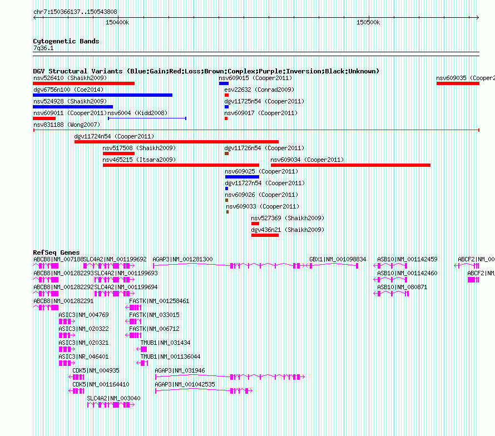Click the ASB10|NM_001142459 gene label
Viewport: 495px width, 436px height.
click(407, 259)
